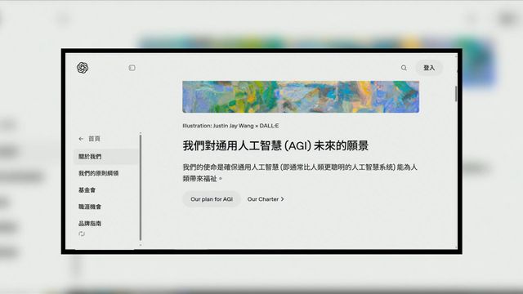Open 基金會 sidebar item
Viewport: 523px width, 294px height.
pyautogui.click(x=87, y=190)
